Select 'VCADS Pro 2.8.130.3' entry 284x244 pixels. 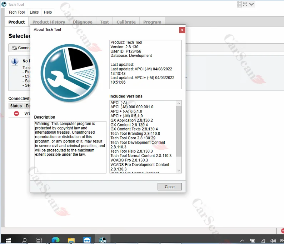tap(129, 160)
